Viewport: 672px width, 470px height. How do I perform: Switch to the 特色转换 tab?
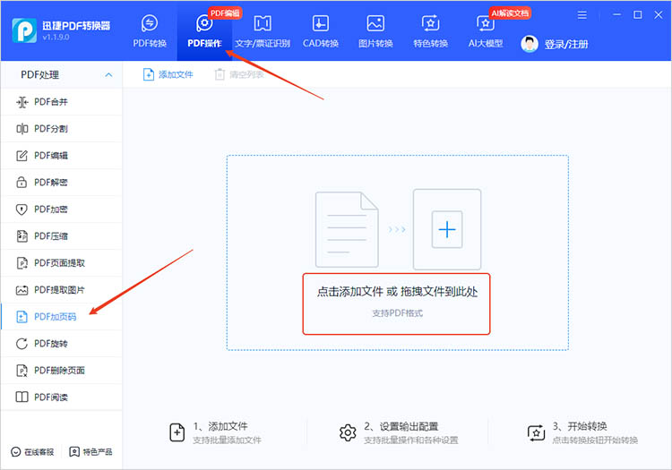(430, 30)
